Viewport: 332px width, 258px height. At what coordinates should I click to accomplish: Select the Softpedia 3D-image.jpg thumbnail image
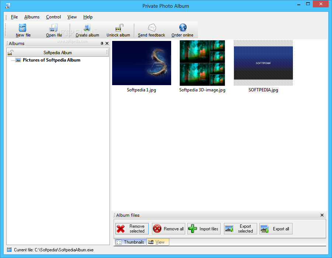coord(202,63)
